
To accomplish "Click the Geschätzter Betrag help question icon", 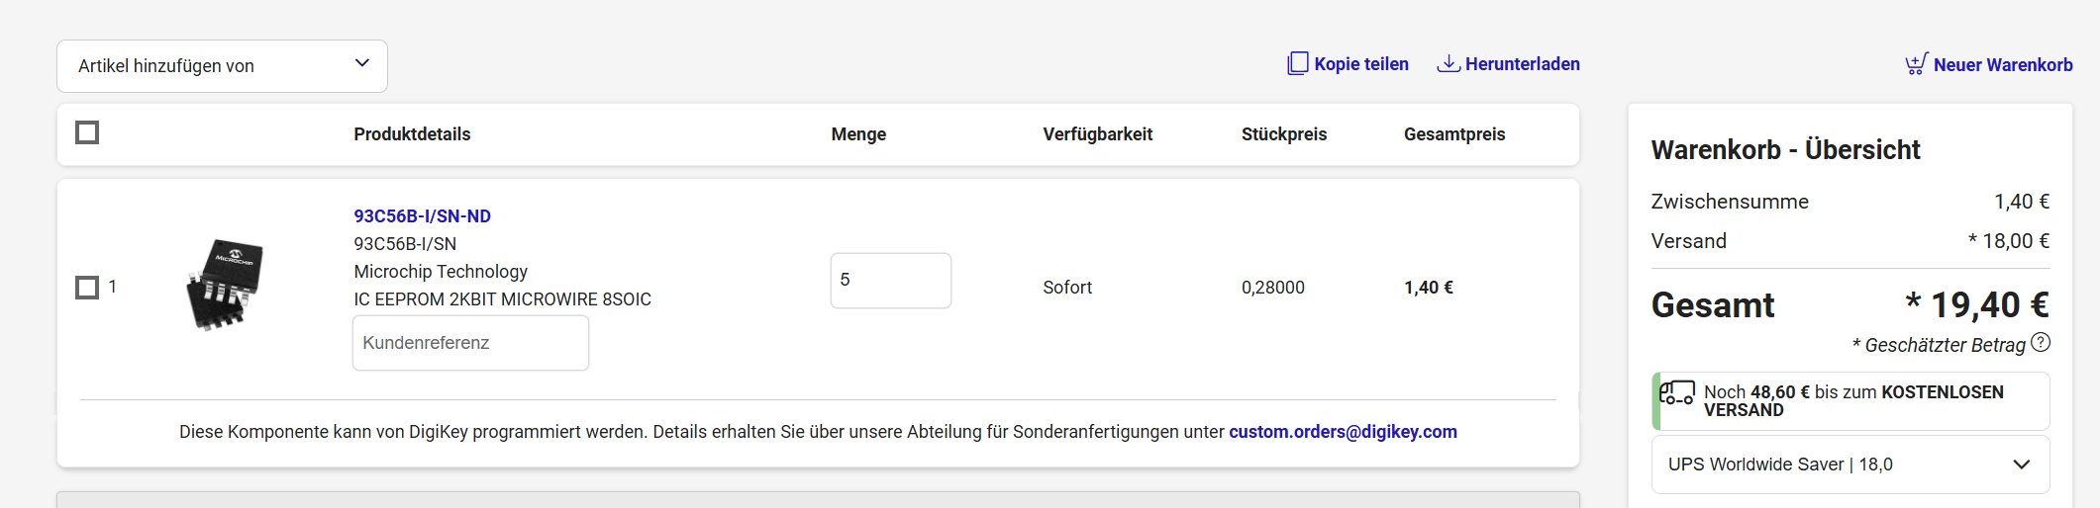I will (x=2041, y=343).
